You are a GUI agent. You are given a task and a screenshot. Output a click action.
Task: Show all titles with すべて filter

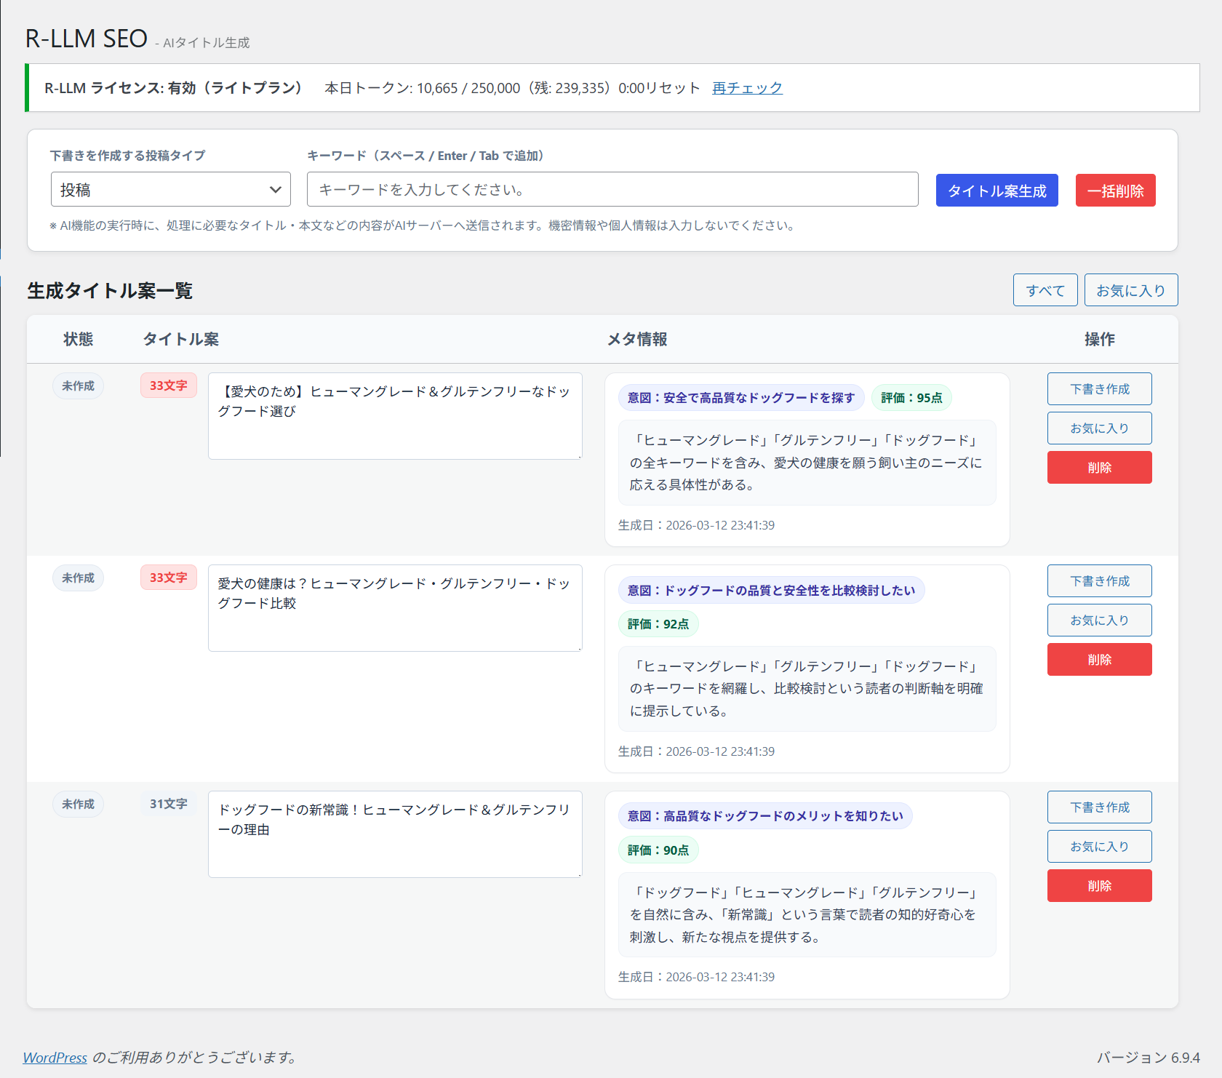tap(1045, 290)
